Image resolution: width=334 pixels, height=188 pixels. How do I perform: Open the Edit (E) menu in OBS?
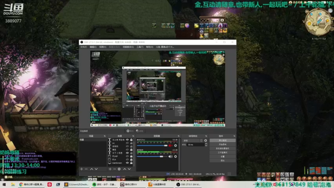93,47
